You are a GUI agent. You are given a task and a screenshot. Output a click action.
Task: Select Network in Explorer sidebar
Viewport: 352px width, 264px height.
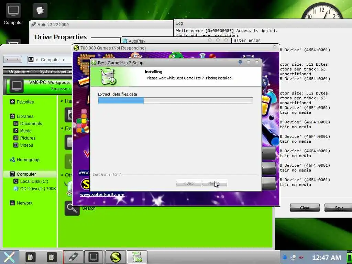24,203
